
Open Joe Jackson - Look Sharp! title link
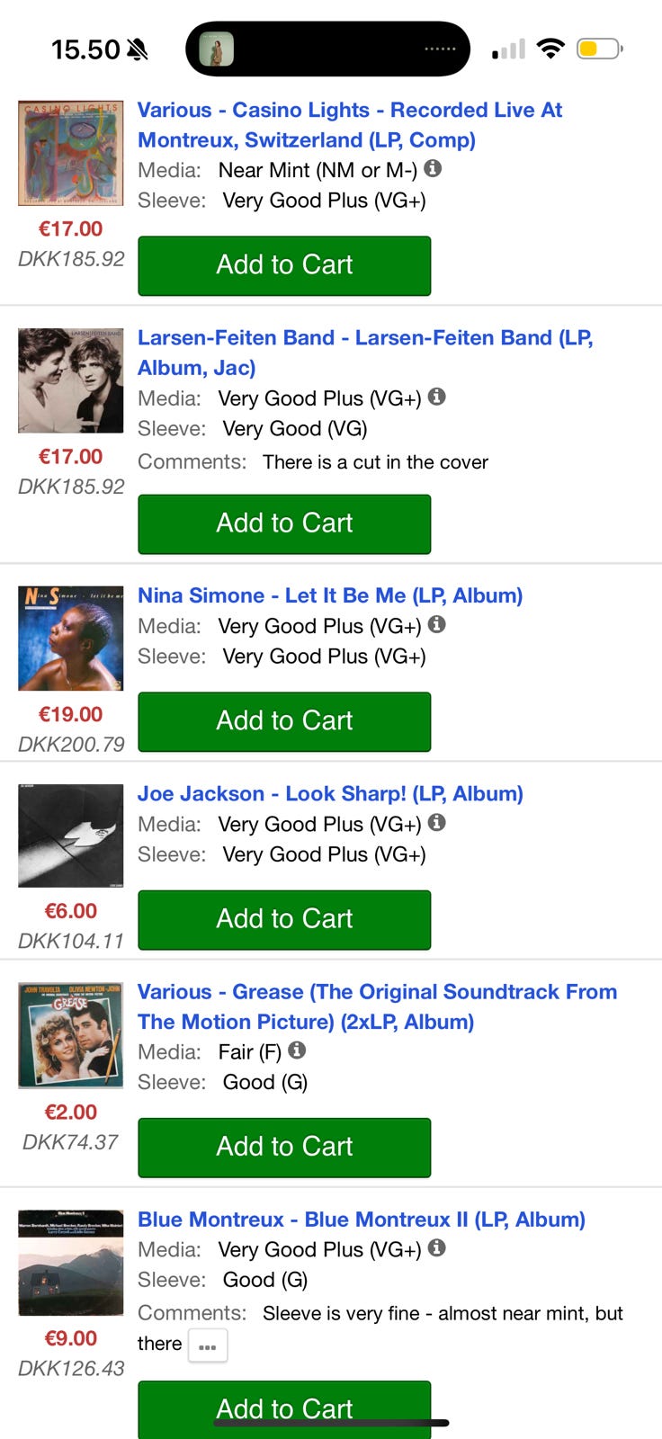point(329,793)
